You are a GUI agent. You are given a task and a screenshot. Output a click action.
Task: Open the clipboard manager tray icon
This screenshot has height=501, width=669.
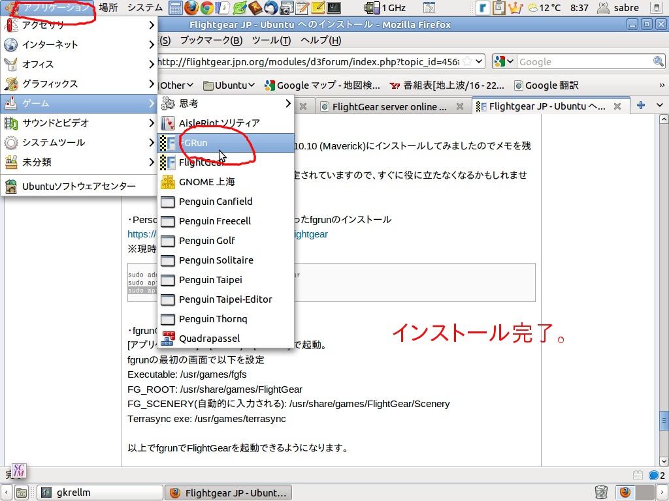498,8
